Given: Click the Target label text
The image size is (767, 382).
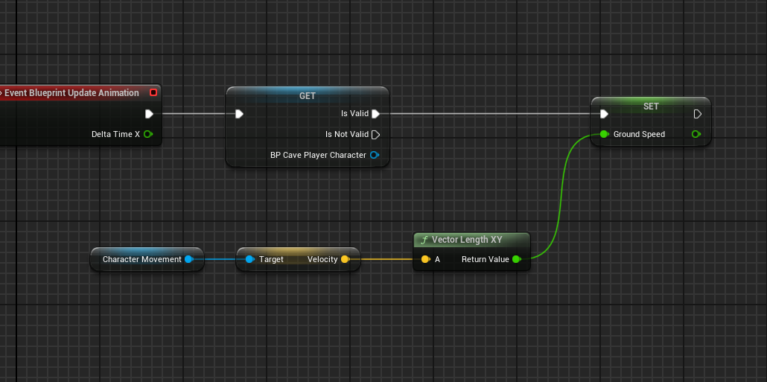Looking at the screenshot, I should (271, 259).
